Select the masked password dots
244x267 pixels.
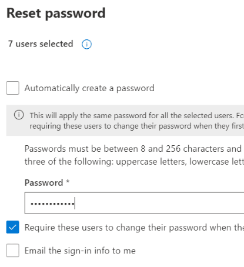52,204
